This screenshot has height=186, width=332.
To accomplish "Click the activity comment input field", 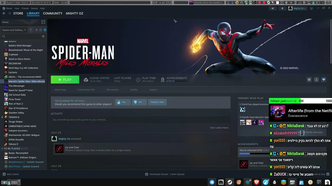I will [140, 120].
